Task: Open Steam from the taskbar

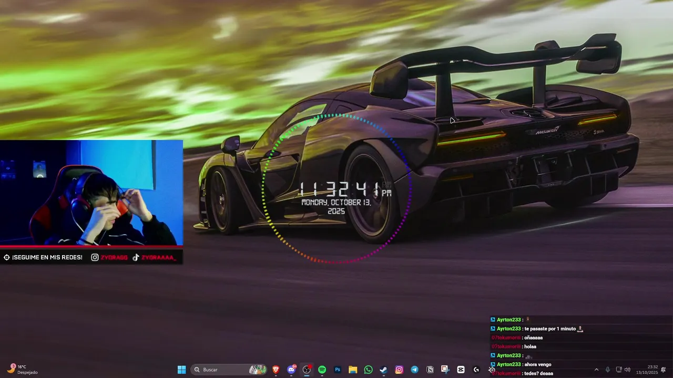Action: click(384, 370)
